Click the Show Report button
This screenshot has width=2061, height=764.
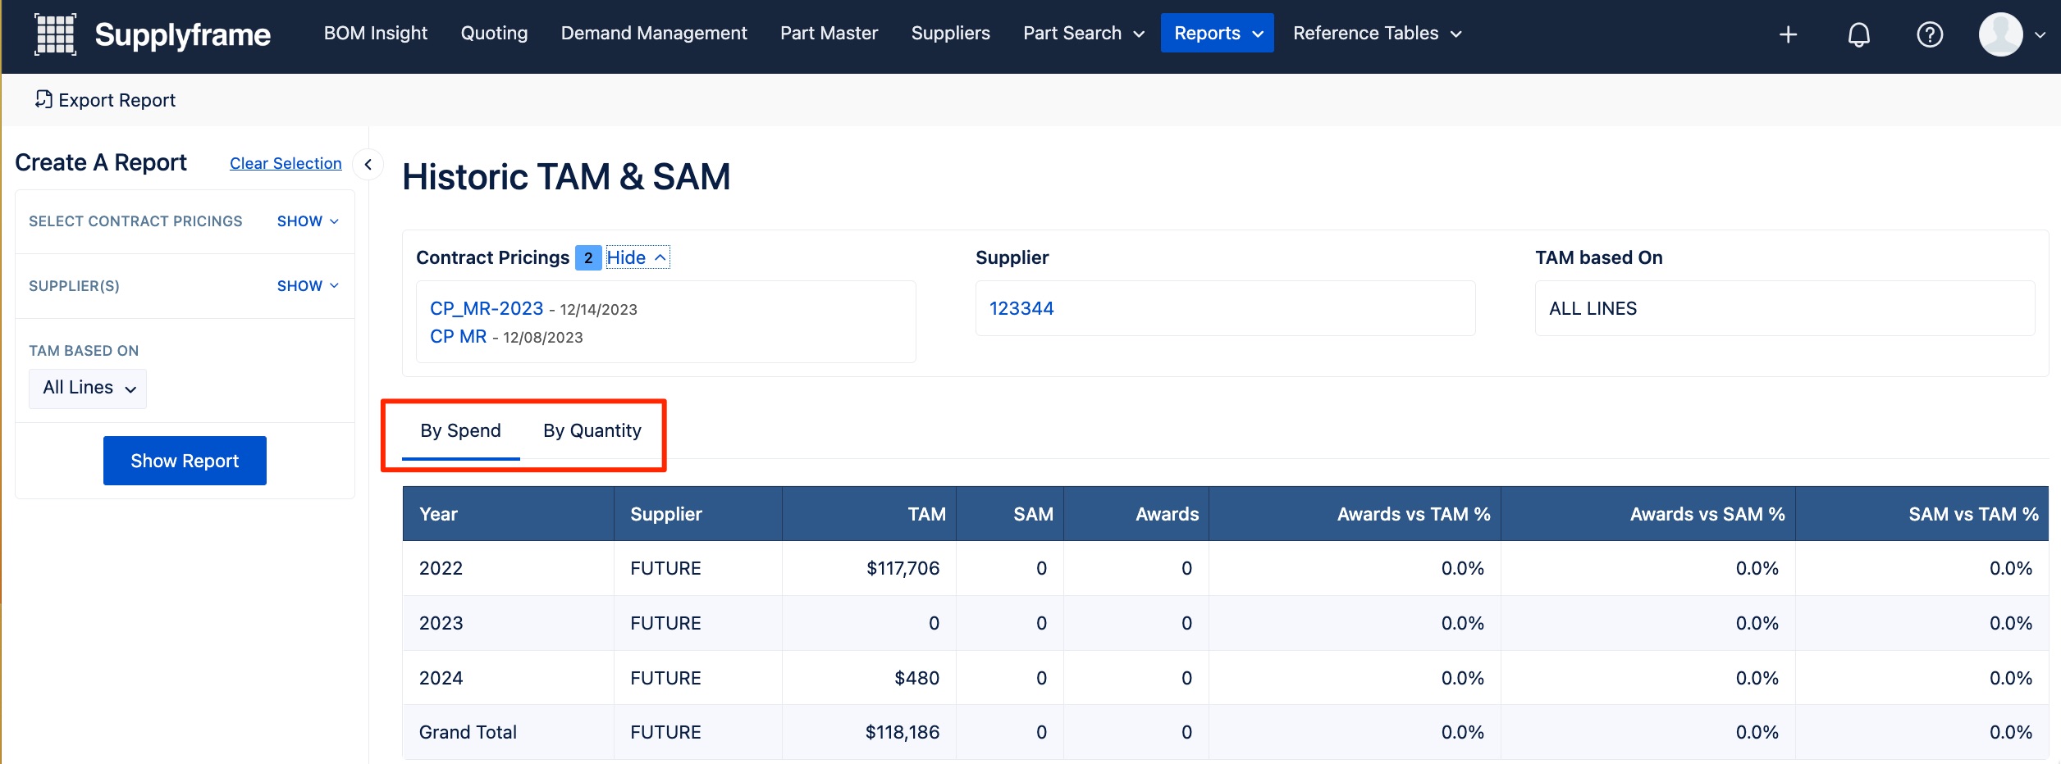coord(185,461)
